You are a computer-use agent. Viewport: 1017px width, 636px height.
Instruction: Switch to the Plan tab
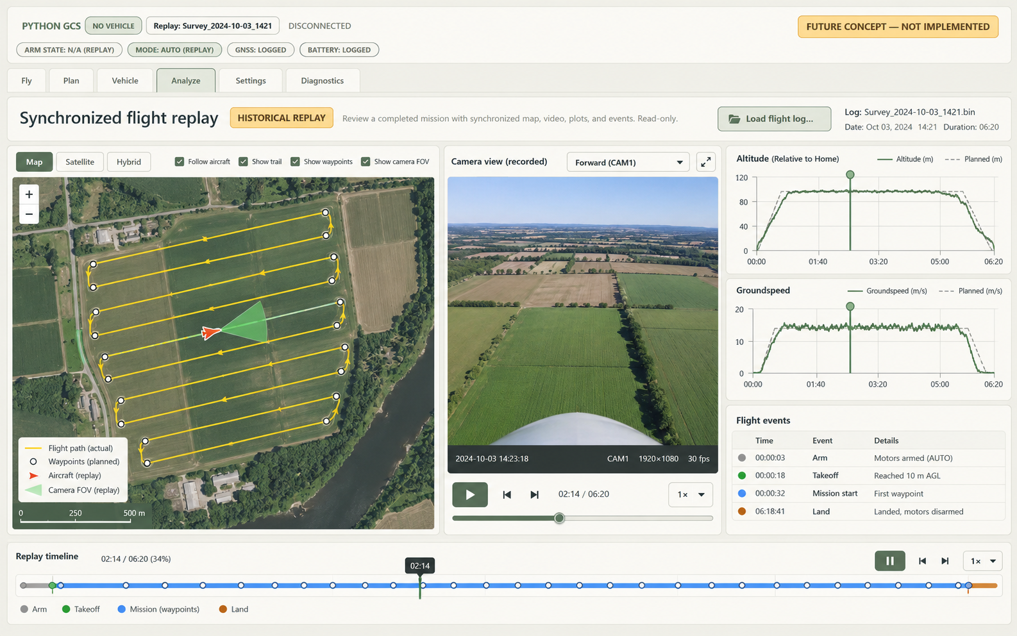(x=71, y=81)
